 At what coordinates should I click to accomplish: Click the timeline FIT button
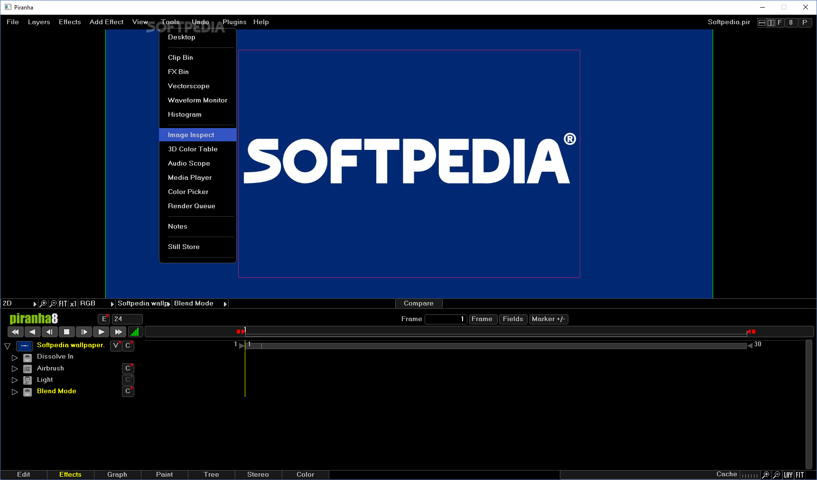coord(800,475)
